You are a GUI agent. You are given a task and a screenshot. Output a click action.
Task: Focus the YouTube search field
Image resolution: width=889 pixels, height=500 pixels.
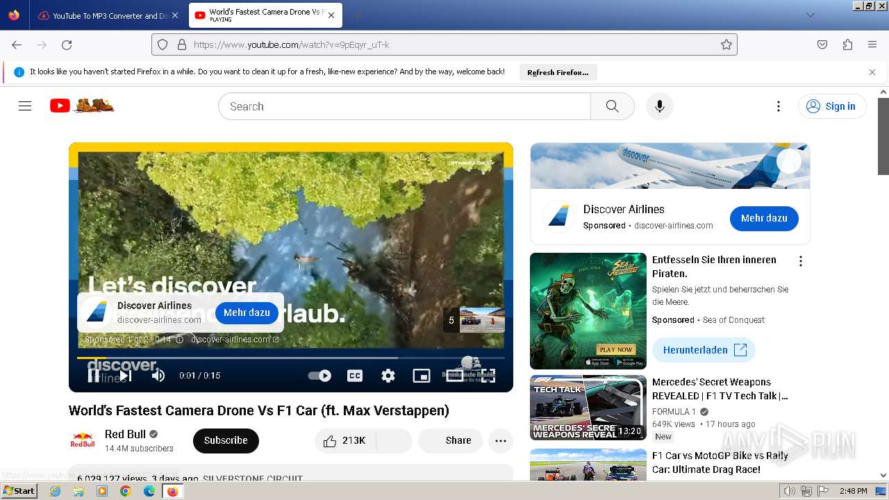tap(404, 106)
